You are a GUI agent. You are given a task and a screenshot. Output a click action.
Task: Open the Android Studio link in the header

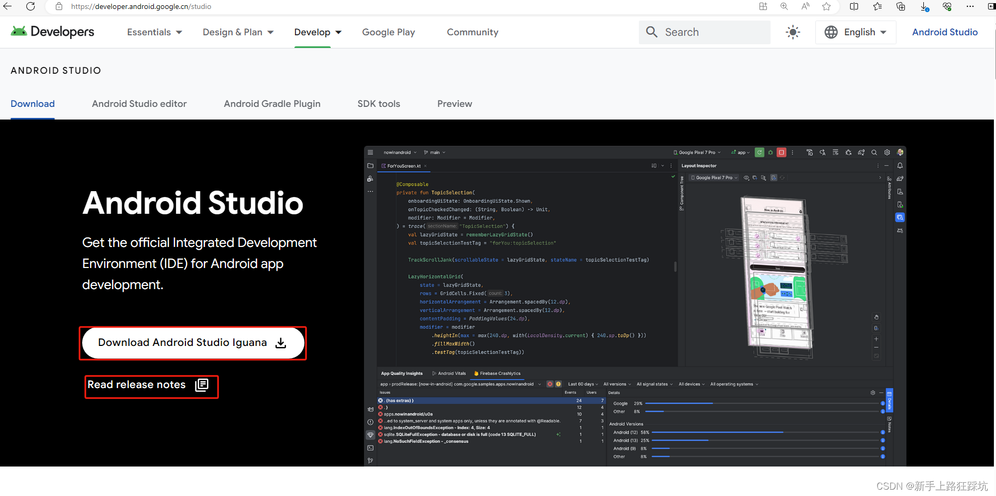(945, 32)
